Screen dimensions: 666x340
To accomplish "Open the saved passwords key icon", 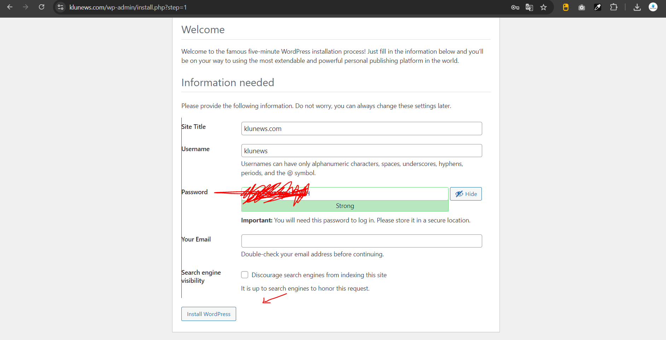I will (x=515, y=7).
